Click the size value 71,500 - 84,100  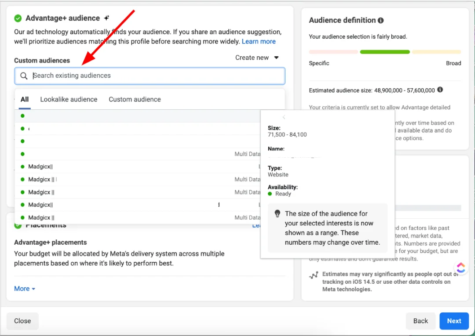click(x=287, y=134)
